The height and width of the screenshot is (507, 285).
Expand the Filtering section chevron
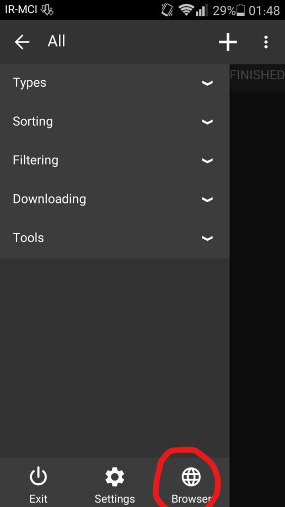click(x=207, y=161)
